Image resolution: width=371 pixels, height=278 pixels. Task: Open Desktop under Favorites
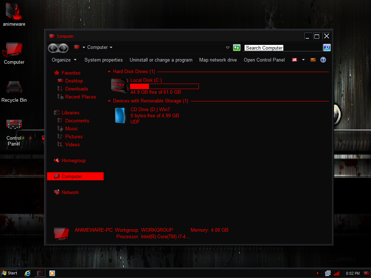pyautogui.click(x=74, y=81)
